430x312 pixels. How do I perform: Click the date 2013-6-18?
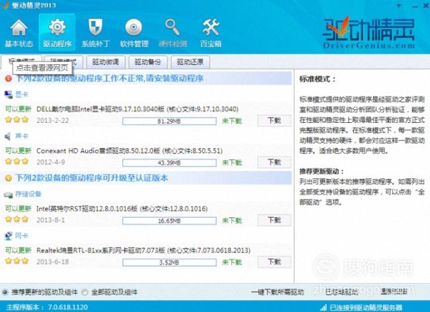pyautogui.click(x=53, y=262)
